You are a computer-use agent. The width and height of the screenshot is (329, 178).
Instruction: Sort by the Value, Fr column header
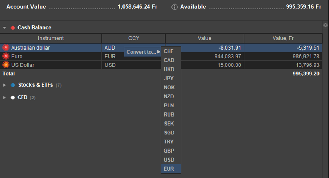pyautogui.click(x=283, y=38)
